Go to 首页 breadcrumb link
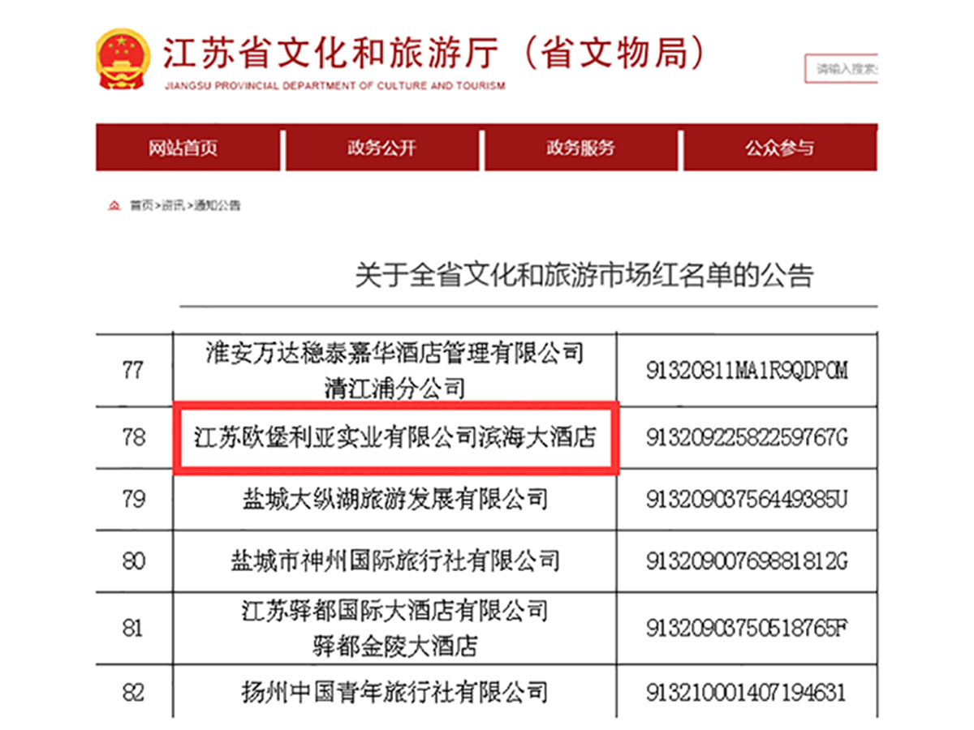The image size is (974, 730). point(140,206)
